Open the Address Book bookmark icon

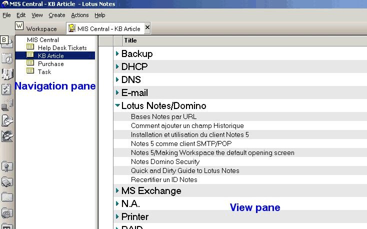point(7,74)
